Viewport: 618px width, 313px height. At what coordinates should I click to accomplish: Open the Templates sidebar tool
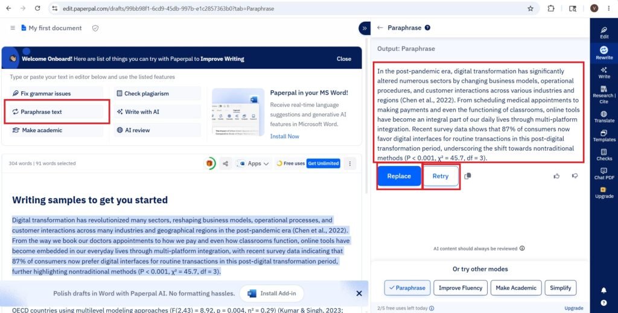coord(604,136)
